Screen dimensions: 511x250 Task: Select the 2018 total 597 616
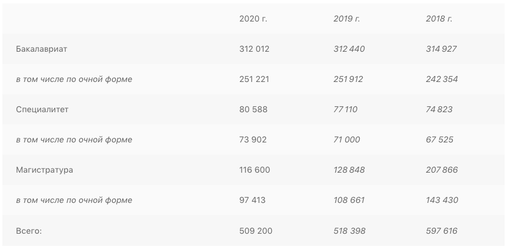coord(442,231)
